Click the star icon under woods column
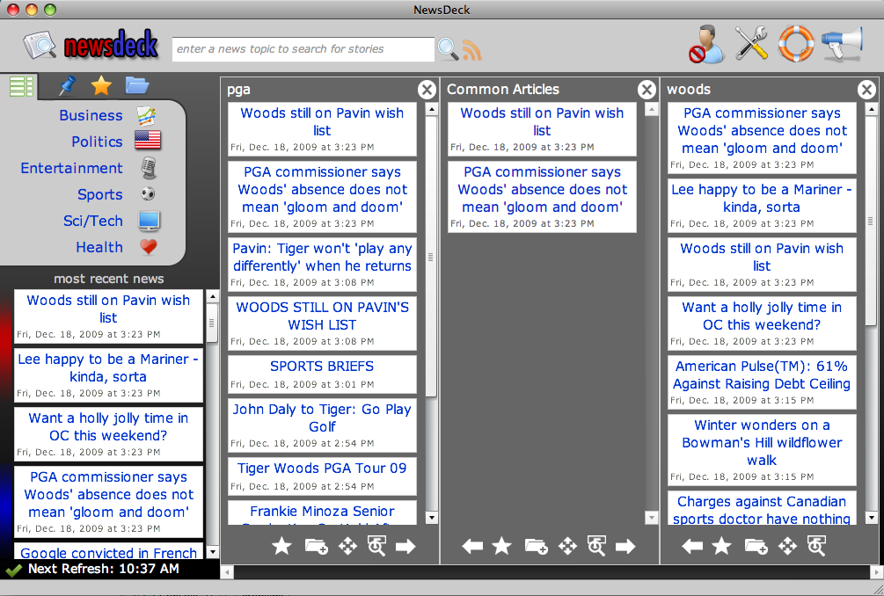Image resolution: width=884 pixels, height=596 pixels. (x=721, y=546)
